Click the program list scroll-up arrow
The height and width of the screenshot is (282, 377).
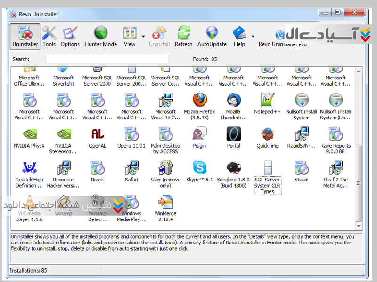pos(359,71)
